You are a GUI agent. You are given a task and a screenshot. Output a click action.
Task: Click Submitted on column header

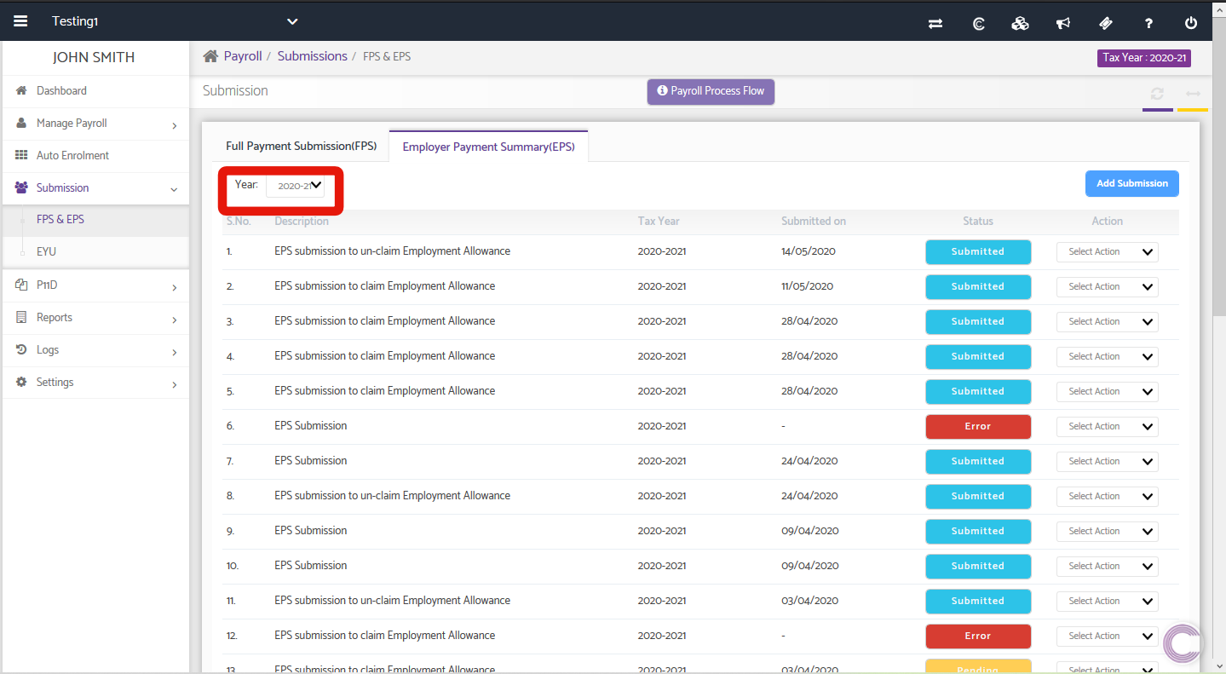click(x=814, y=222)
